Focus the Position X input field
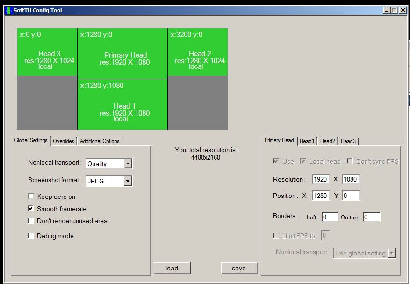Image resolution: width=410 pixels, height=284 pixels. [x=320, y=196]
